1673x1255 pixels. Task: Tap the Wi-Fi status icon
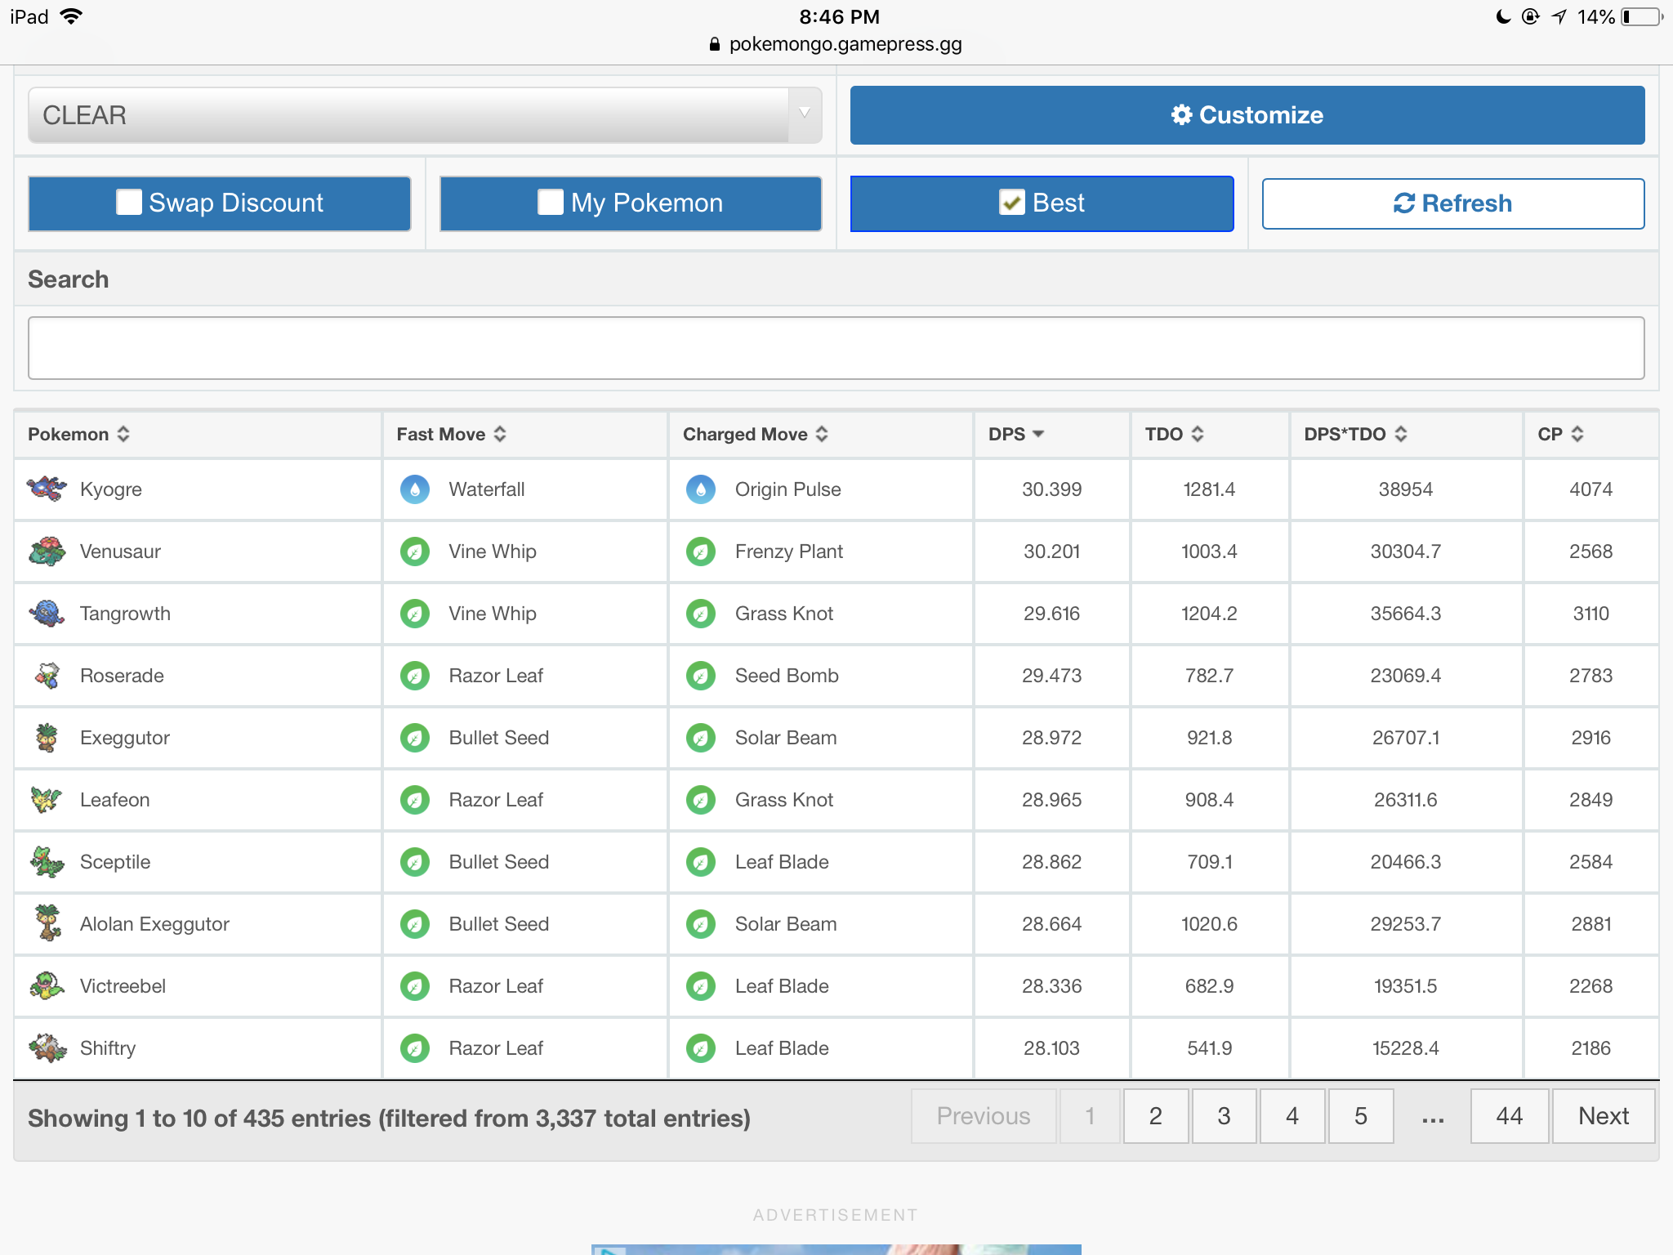click(x=72, y=16)
